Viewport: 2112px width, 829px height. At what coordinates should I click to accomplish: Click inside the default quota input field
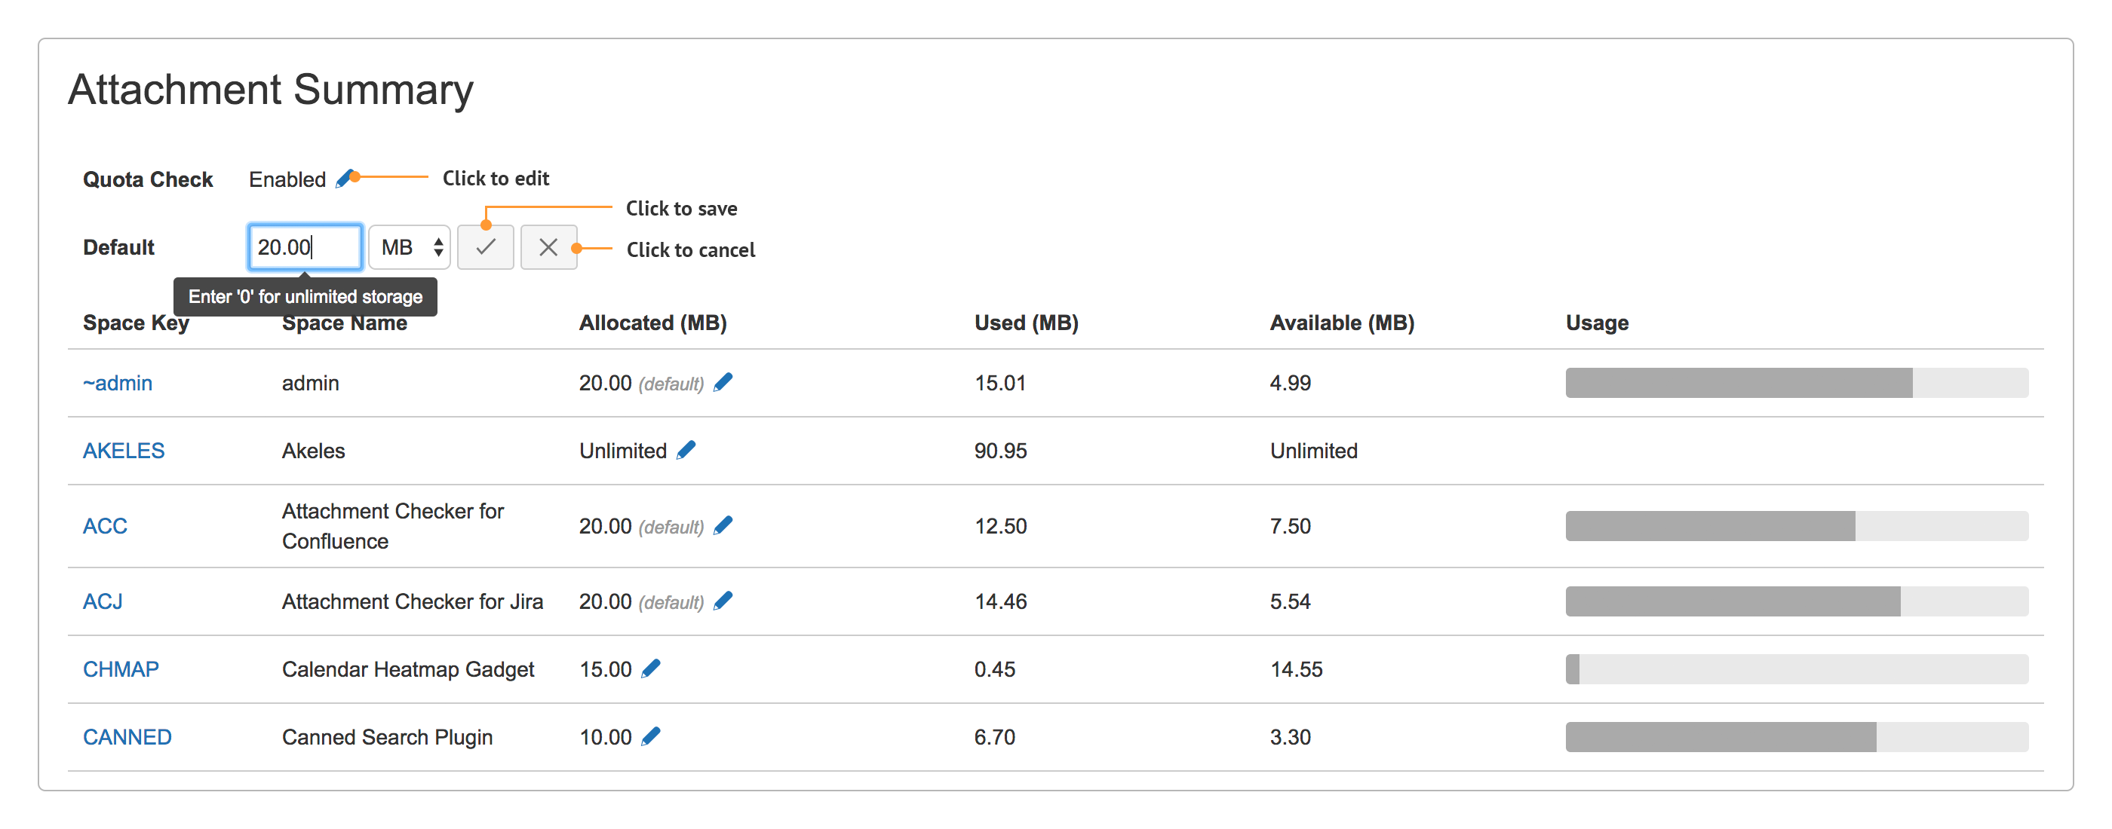304,246
